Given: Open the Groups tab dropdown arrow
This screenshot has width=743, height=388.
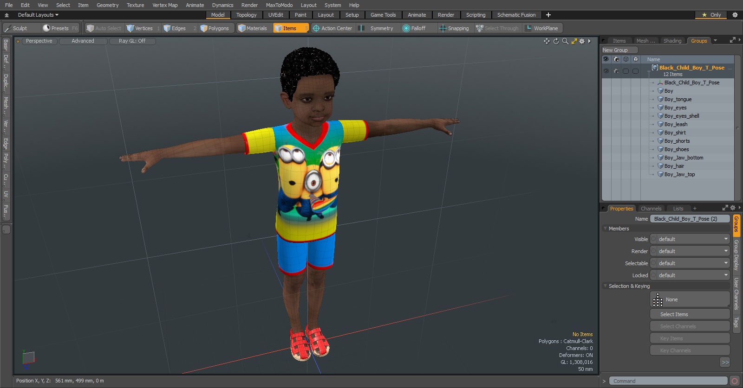Looking at the screenshot, I should [715, 41].
